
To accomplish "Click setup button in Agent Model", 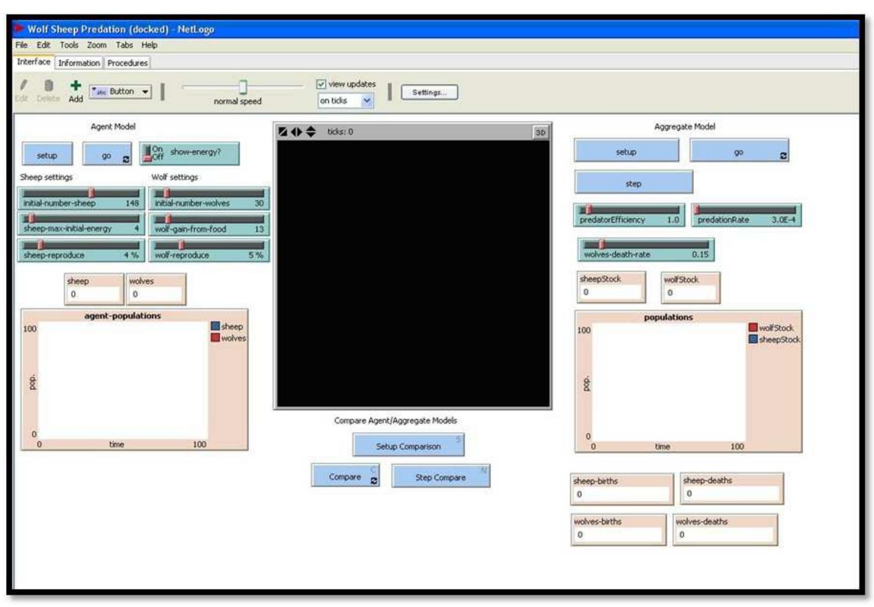I will [x=48, y=155].
